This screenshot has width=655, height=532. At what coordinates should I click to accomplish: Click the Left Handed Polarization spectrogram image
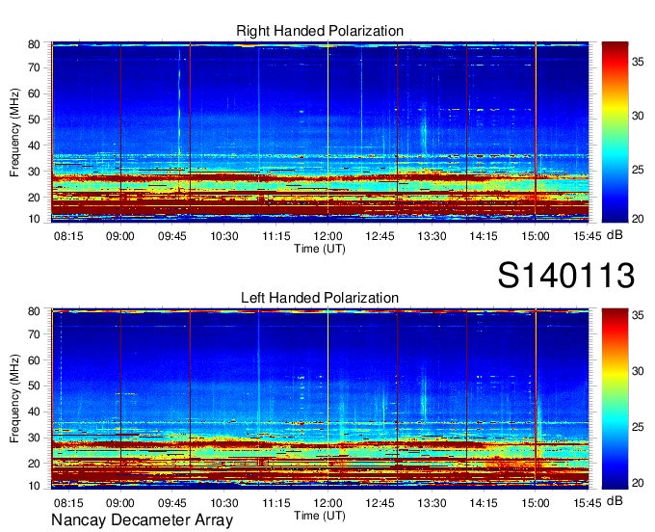pyautogui.click(x=320, y=399)
